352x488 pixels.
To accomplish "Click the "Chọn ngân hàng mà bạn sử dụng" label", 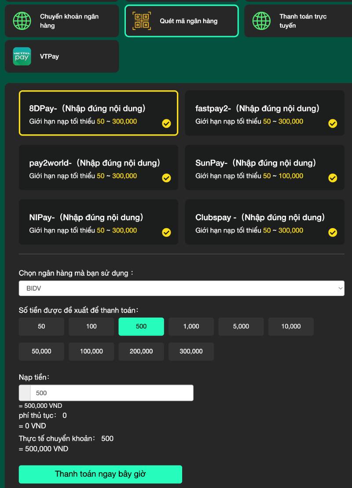I will click(x=76, y=273).
